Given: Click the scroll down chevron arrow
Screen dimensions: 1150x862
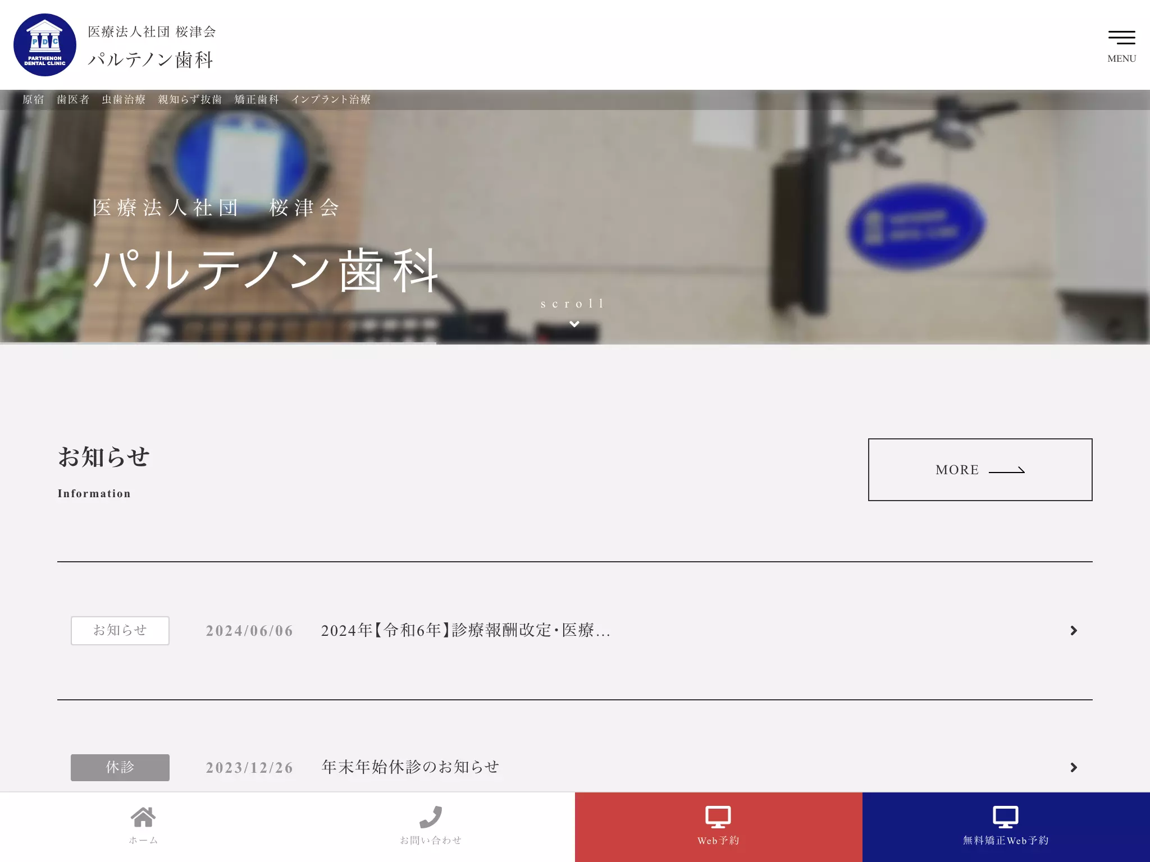Looking at the screenshot, I should 574,324.
